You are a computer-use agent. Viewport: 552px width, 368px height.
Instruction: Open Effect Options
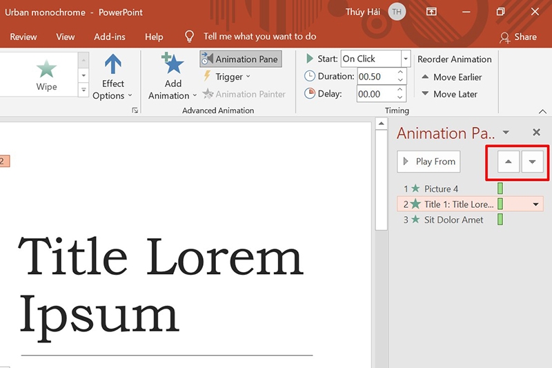pos(112,76)
